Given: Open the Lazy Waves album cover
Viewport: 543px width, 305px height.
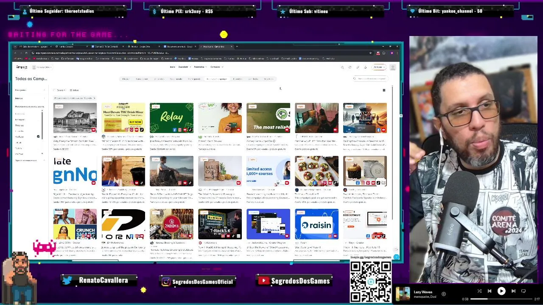Looking at the screenshot, I should (x=403, y=294).
